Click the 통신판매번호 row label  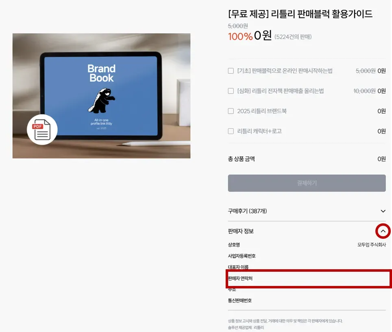point(240,301)
